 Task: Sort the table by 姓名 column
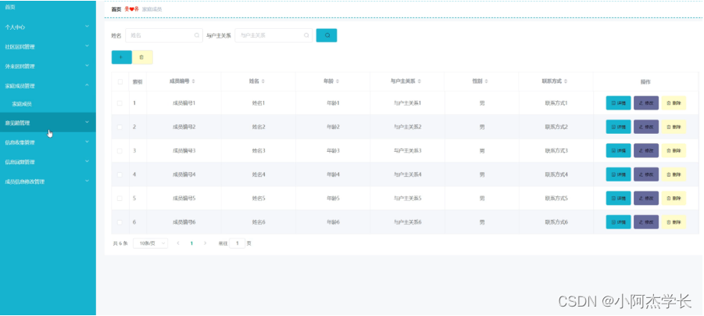263,81
